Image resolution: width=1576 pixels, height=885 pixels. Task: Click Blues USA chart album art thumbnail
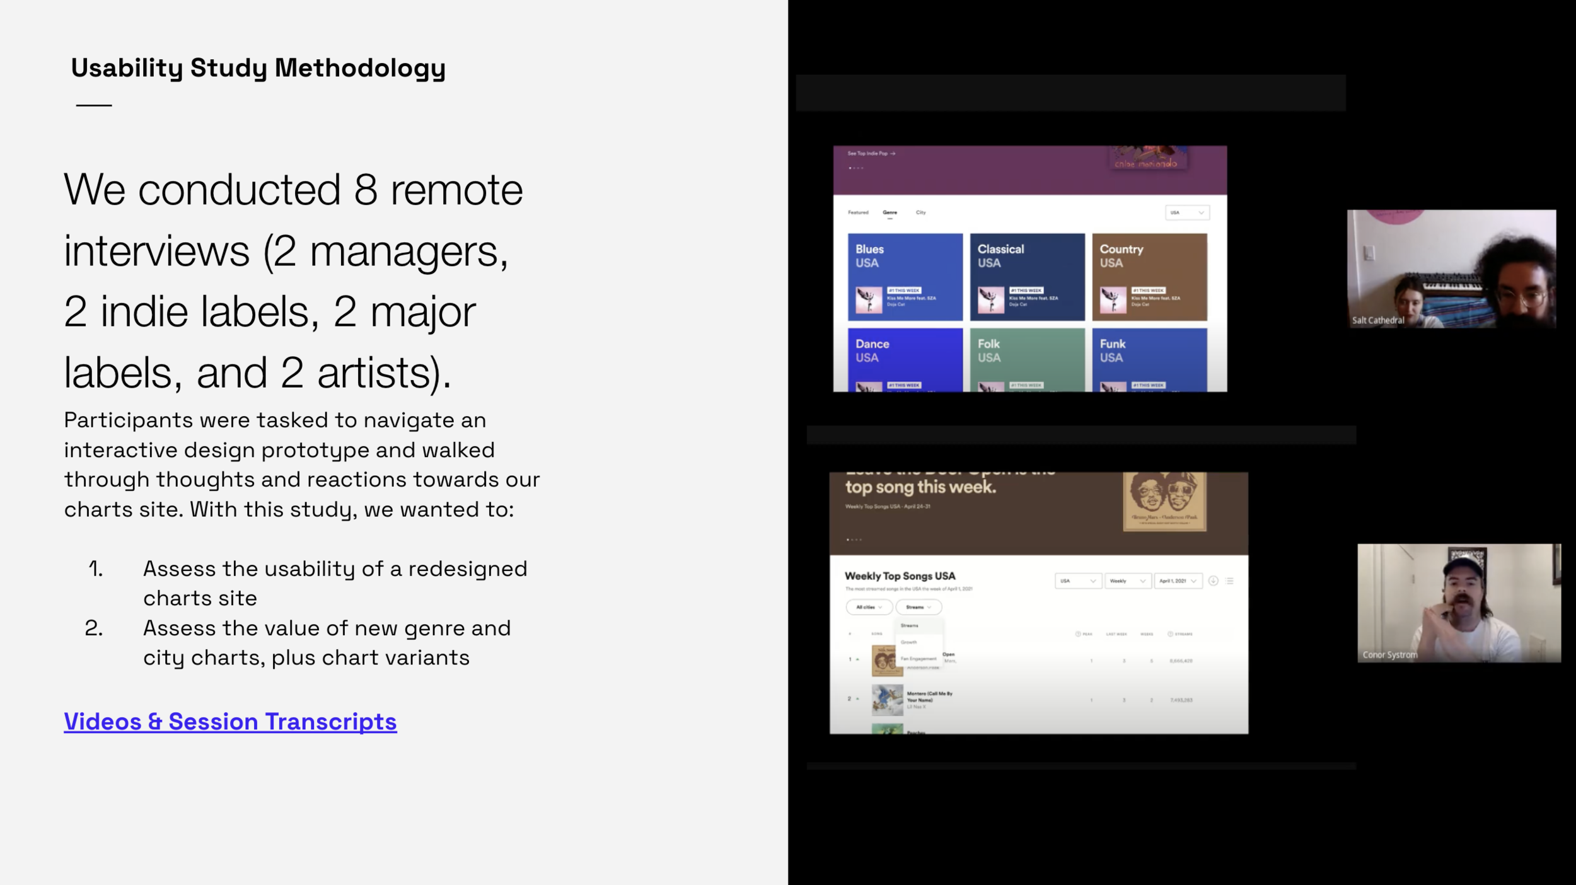(x=869, y=299)
